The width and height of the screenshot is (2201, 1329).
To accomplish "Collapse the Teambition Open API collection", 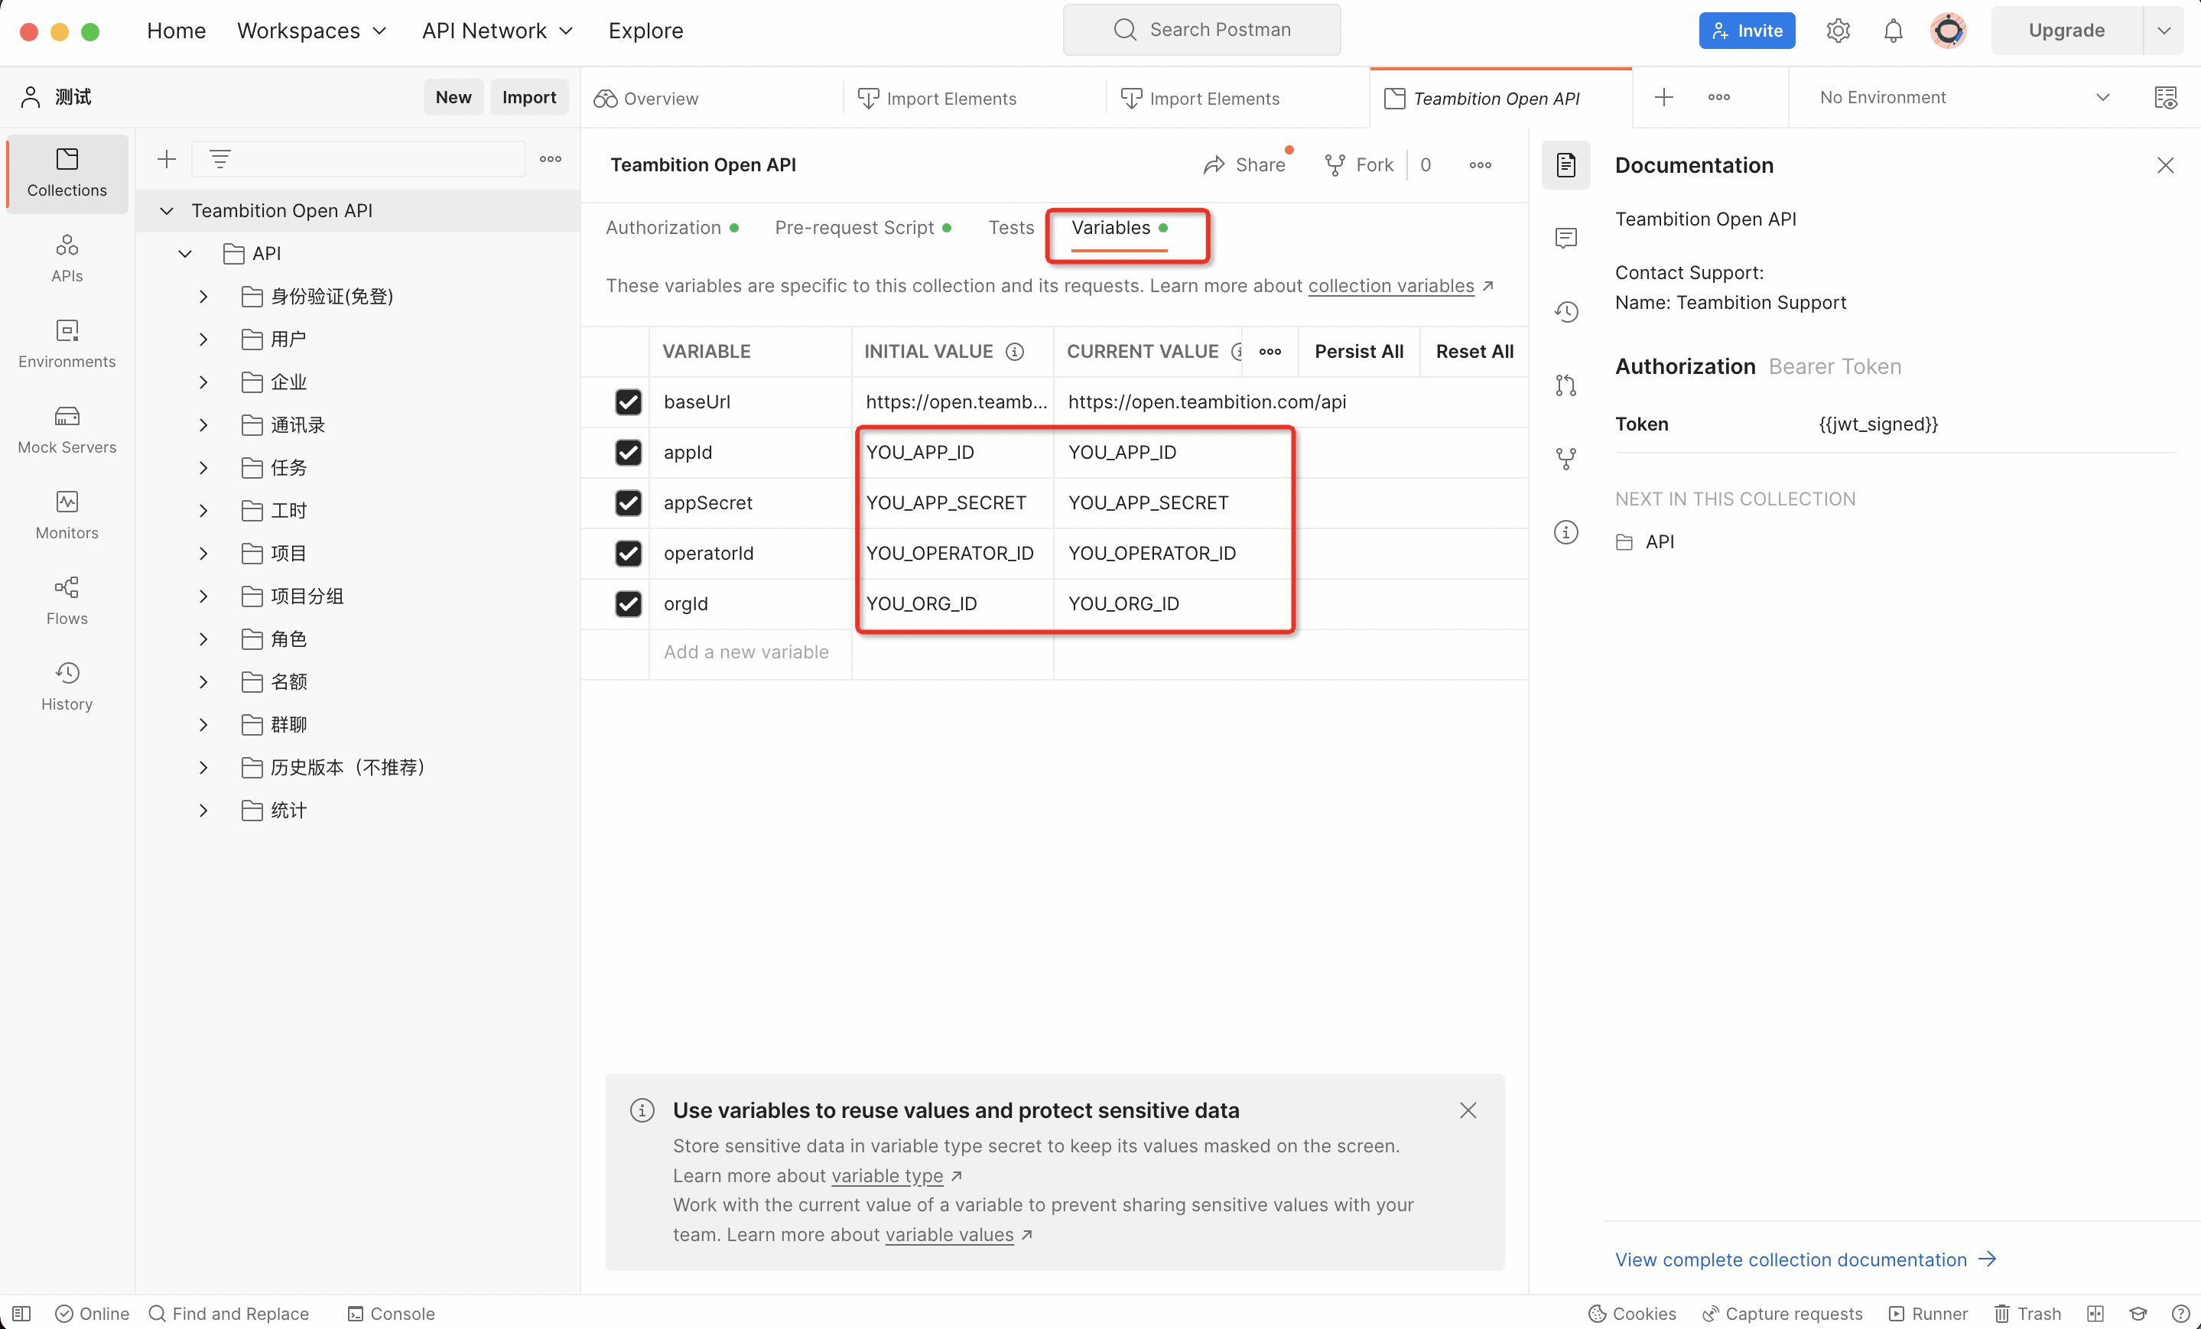I will coord(166,211).
